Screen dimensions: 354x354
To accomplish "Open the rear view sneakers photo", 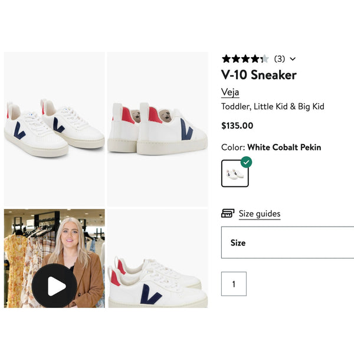I will click(158, 129).
